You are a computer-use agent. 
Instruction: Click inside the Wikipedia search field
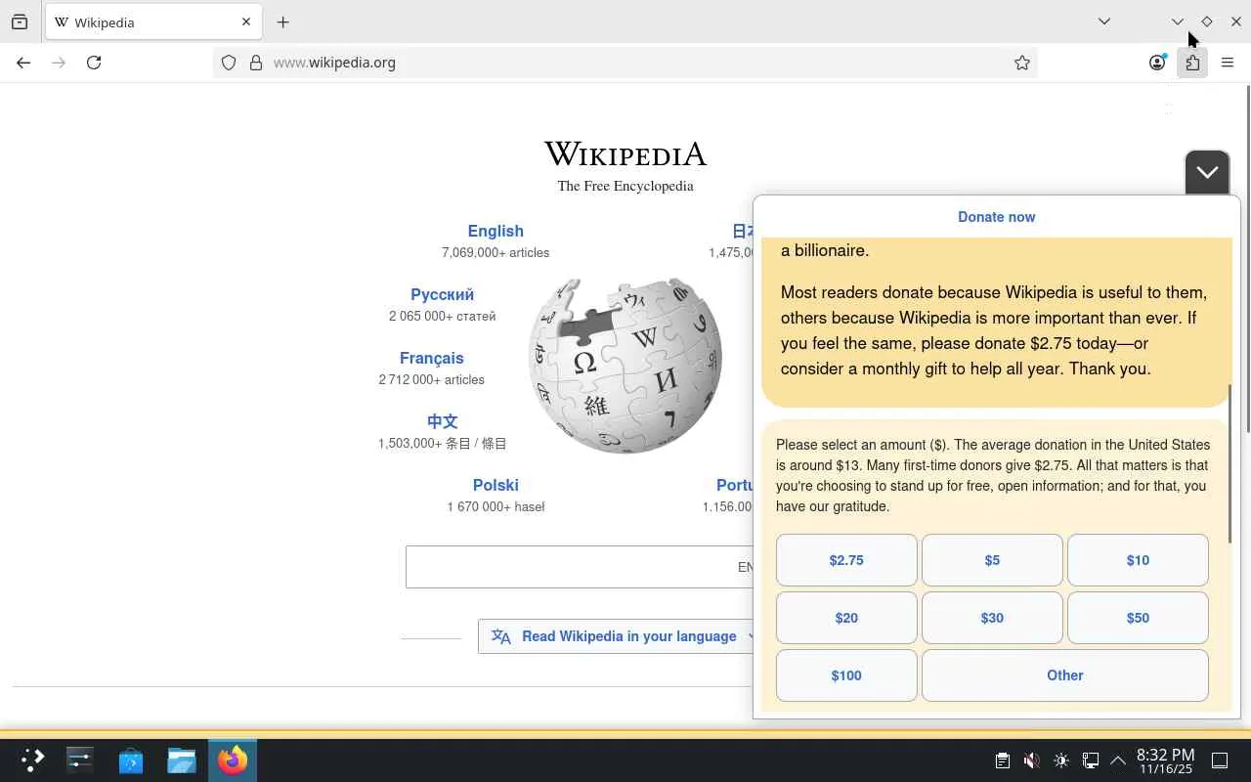click(x=580, y=567)
